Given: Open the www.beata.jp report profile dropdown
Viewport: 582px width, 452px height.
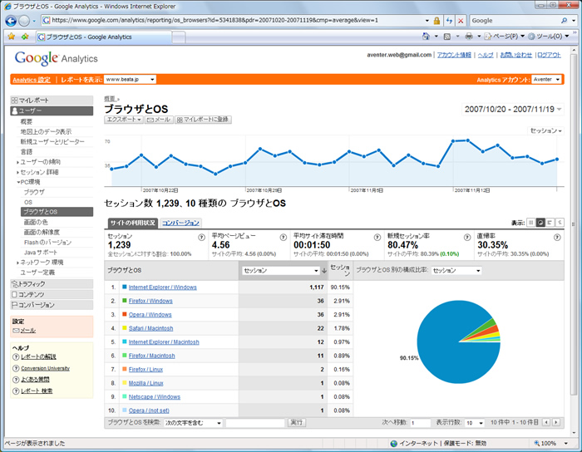Looking at the screenshot, I should tap(130, 80).
